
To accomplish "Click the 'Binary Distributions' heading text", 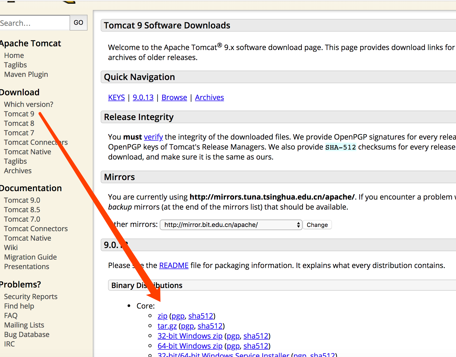I will coord(147,285).
